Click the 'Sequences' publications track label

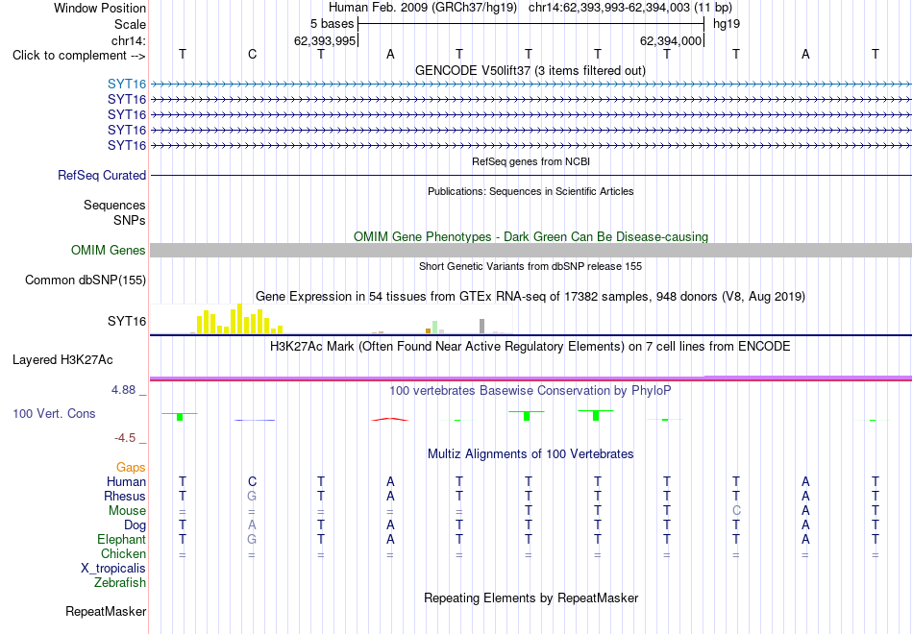[x=114, y=205]
